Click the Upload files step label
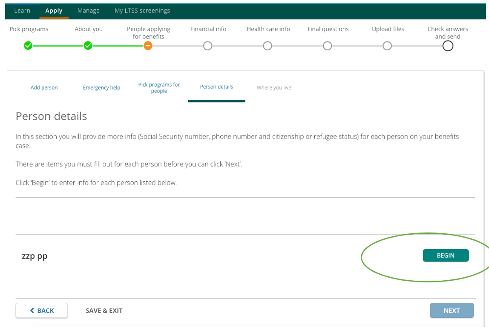489x331 pixels. [388, 29]
